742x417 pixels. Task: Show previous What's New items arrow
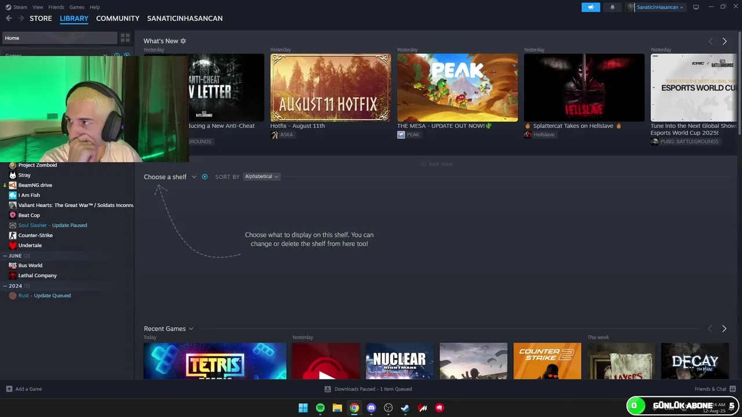point(710,41)
